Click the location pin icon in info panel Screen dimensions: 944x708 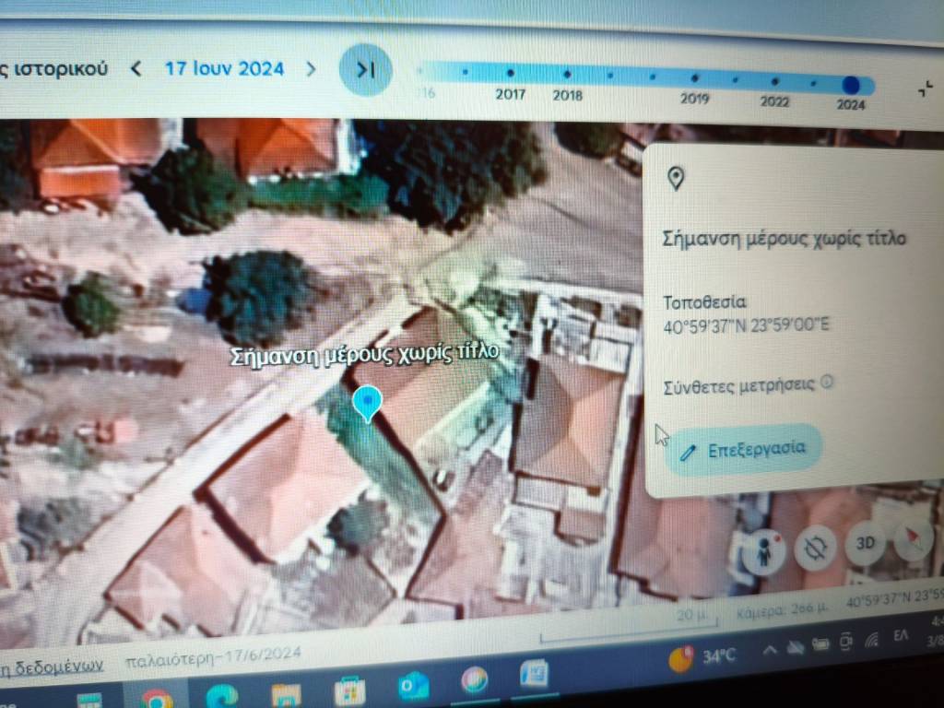pos(676,179)
